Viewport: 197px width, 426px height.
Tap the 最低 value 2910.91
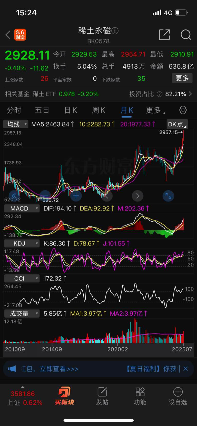[182, 54]
